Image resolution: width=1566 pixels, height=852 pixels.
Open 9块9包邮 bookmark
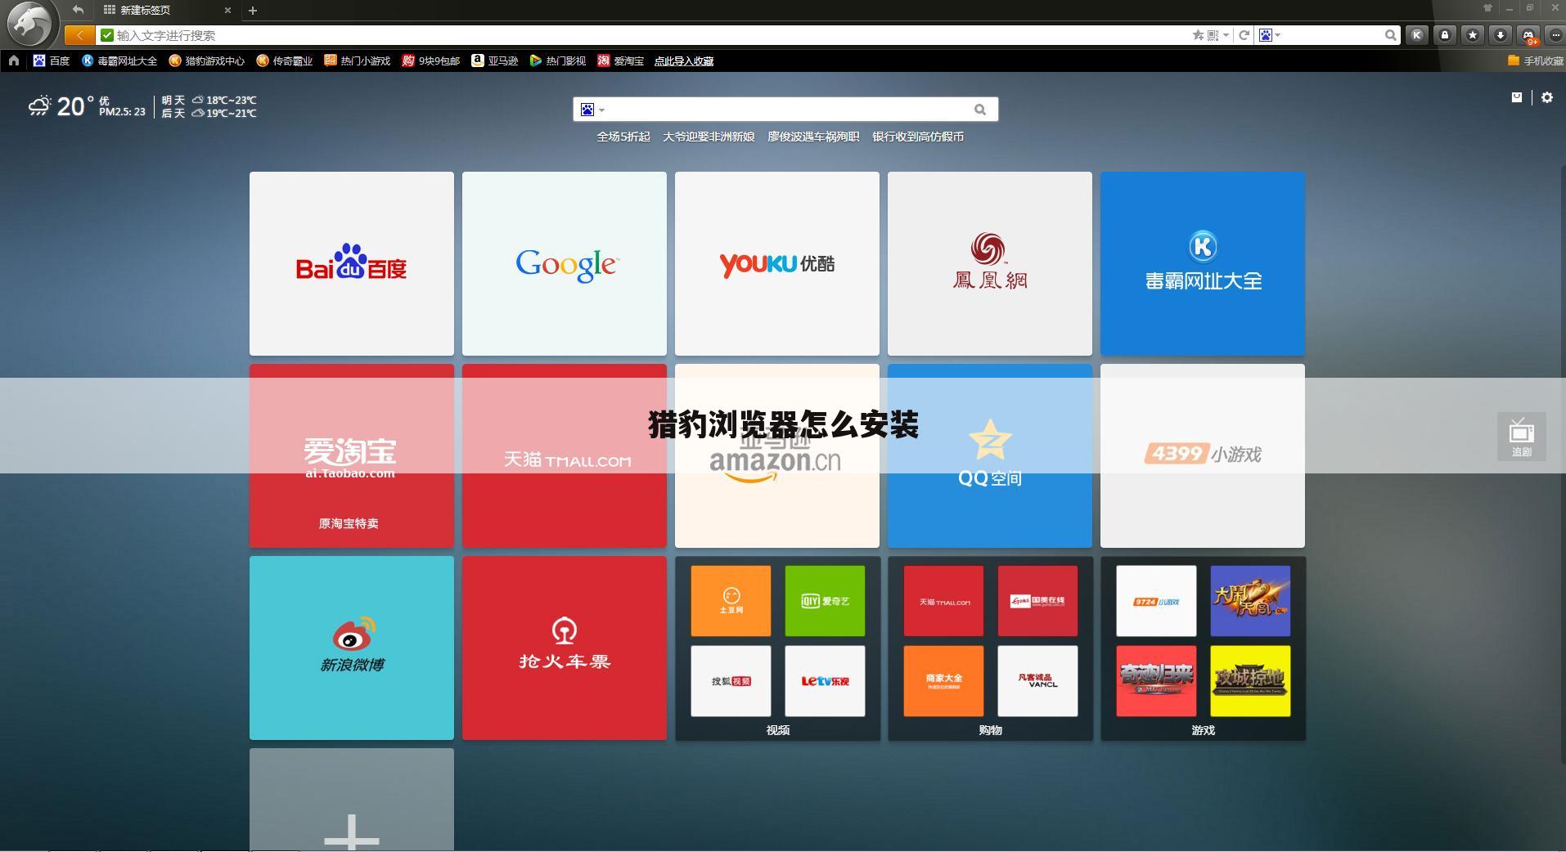click(430, 61)
